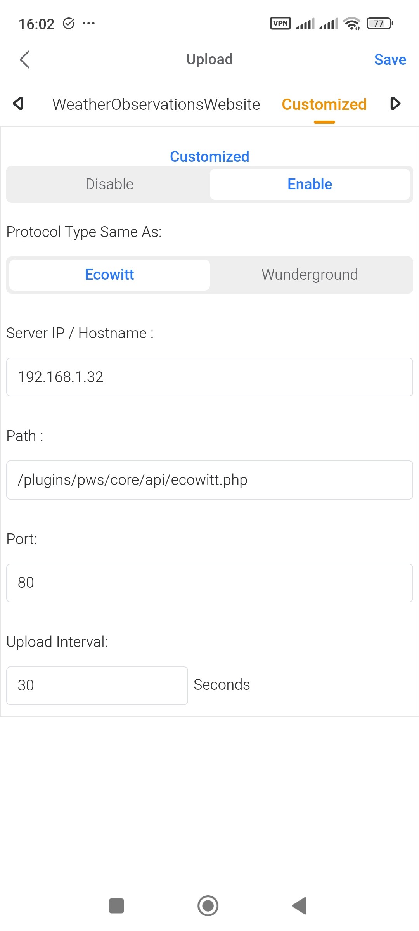The height and width of the screenshot is (931, 419).
Task: Tap the back chevron in the header
Action: tap(25, 59)
